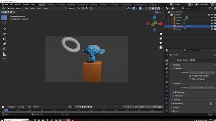Click the End frame field 250
The width and height of the screenshot is (216, 121).
tap(157, 107)
